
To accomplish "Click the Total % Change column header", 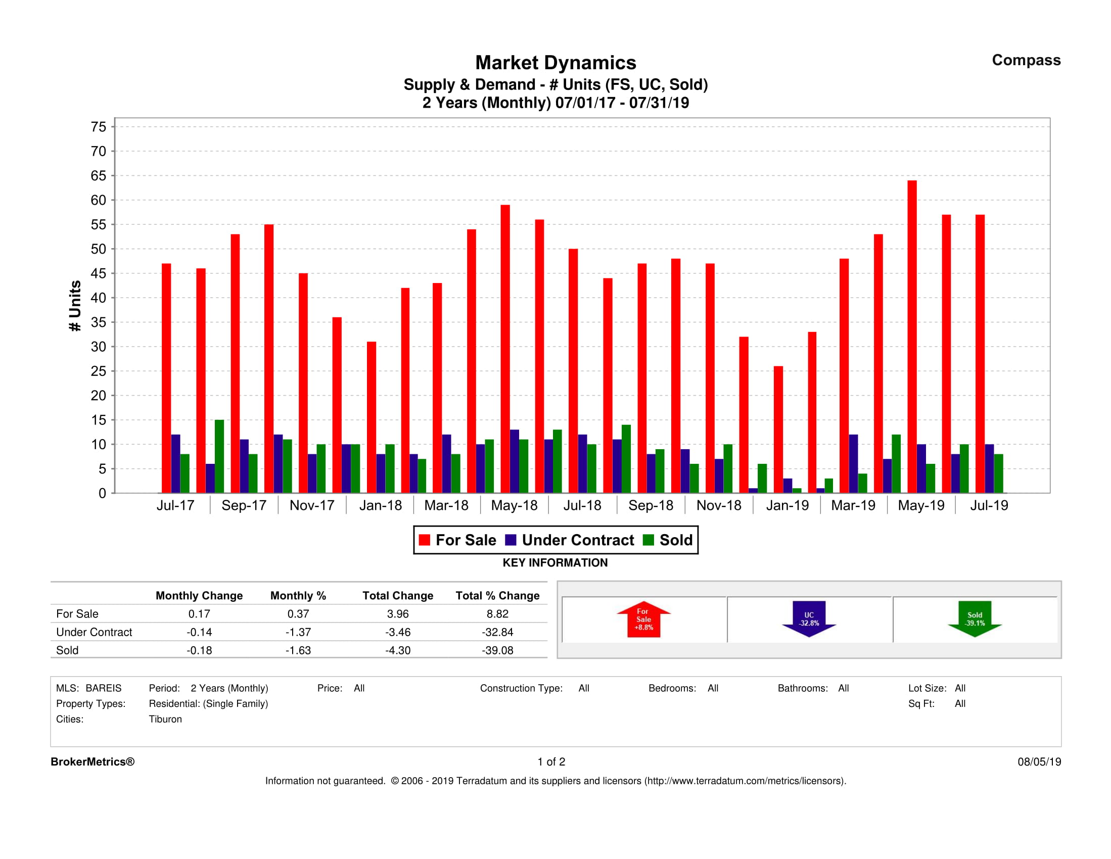I will coord(497,596).
